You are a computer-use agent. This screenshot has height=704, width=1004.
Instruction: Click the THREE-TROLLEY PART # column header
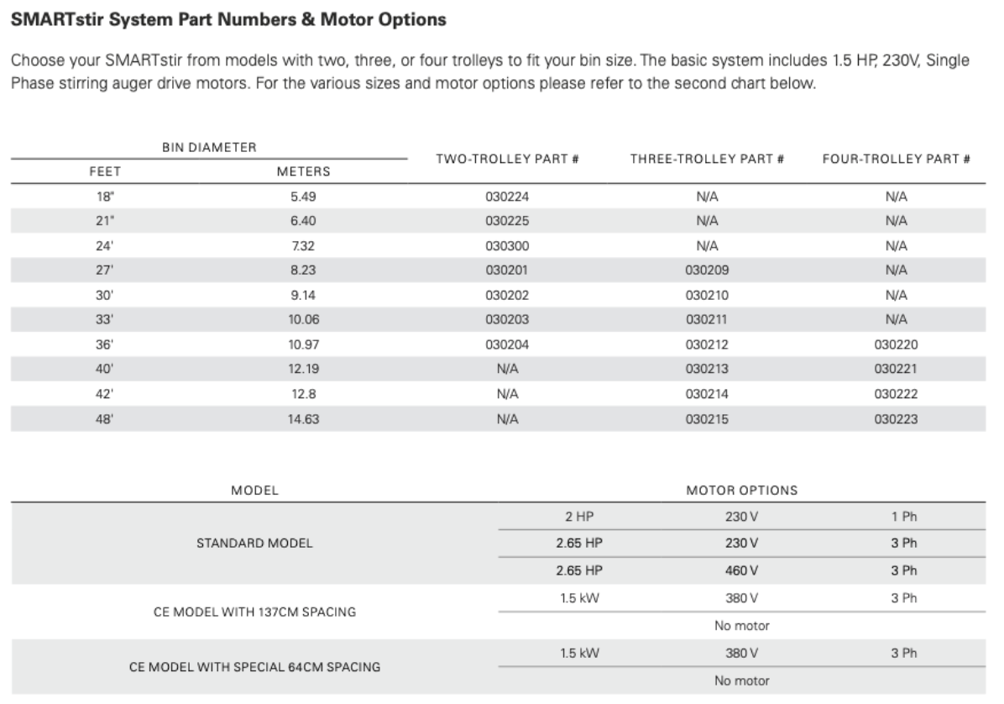707,159
